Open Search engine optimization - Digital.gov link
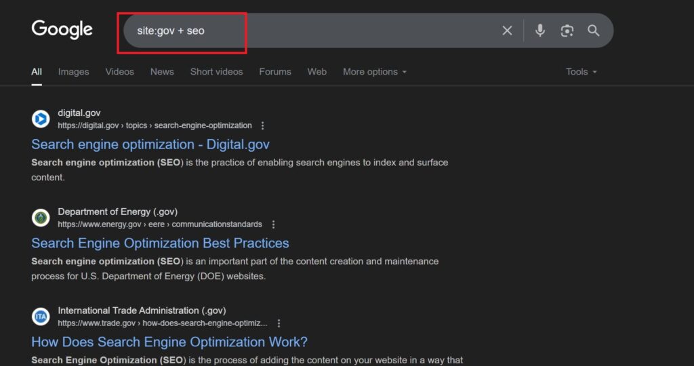Image resolution: width=694 pixels, height=366 pixels. [150, 144]
